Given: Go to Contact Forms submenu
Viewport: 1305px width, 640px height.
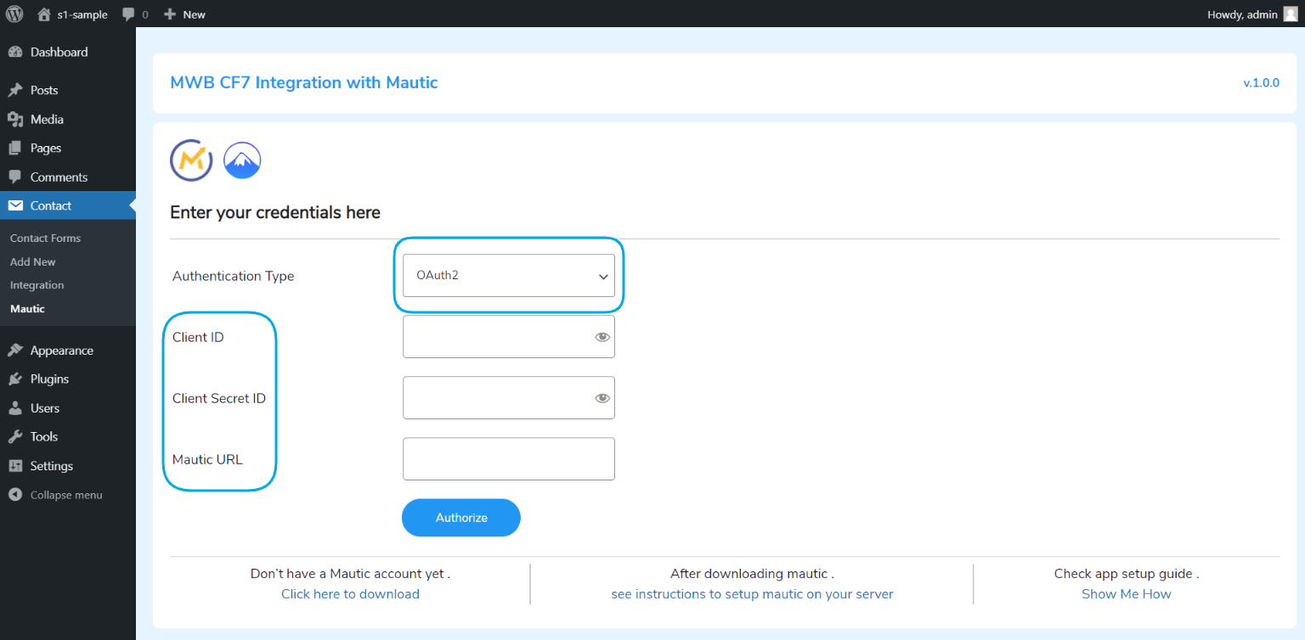Looking at the screenshot, I should coord(45,239).
